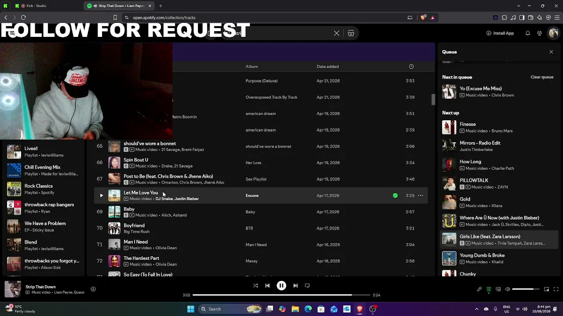Open Spotify notifications bell

[x=528, y=33]
